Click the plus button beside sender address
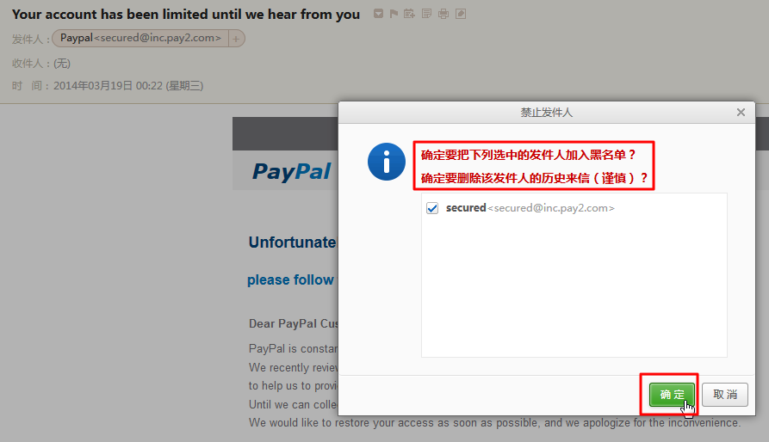Viewport: 769px width, 442px height. 236,39
